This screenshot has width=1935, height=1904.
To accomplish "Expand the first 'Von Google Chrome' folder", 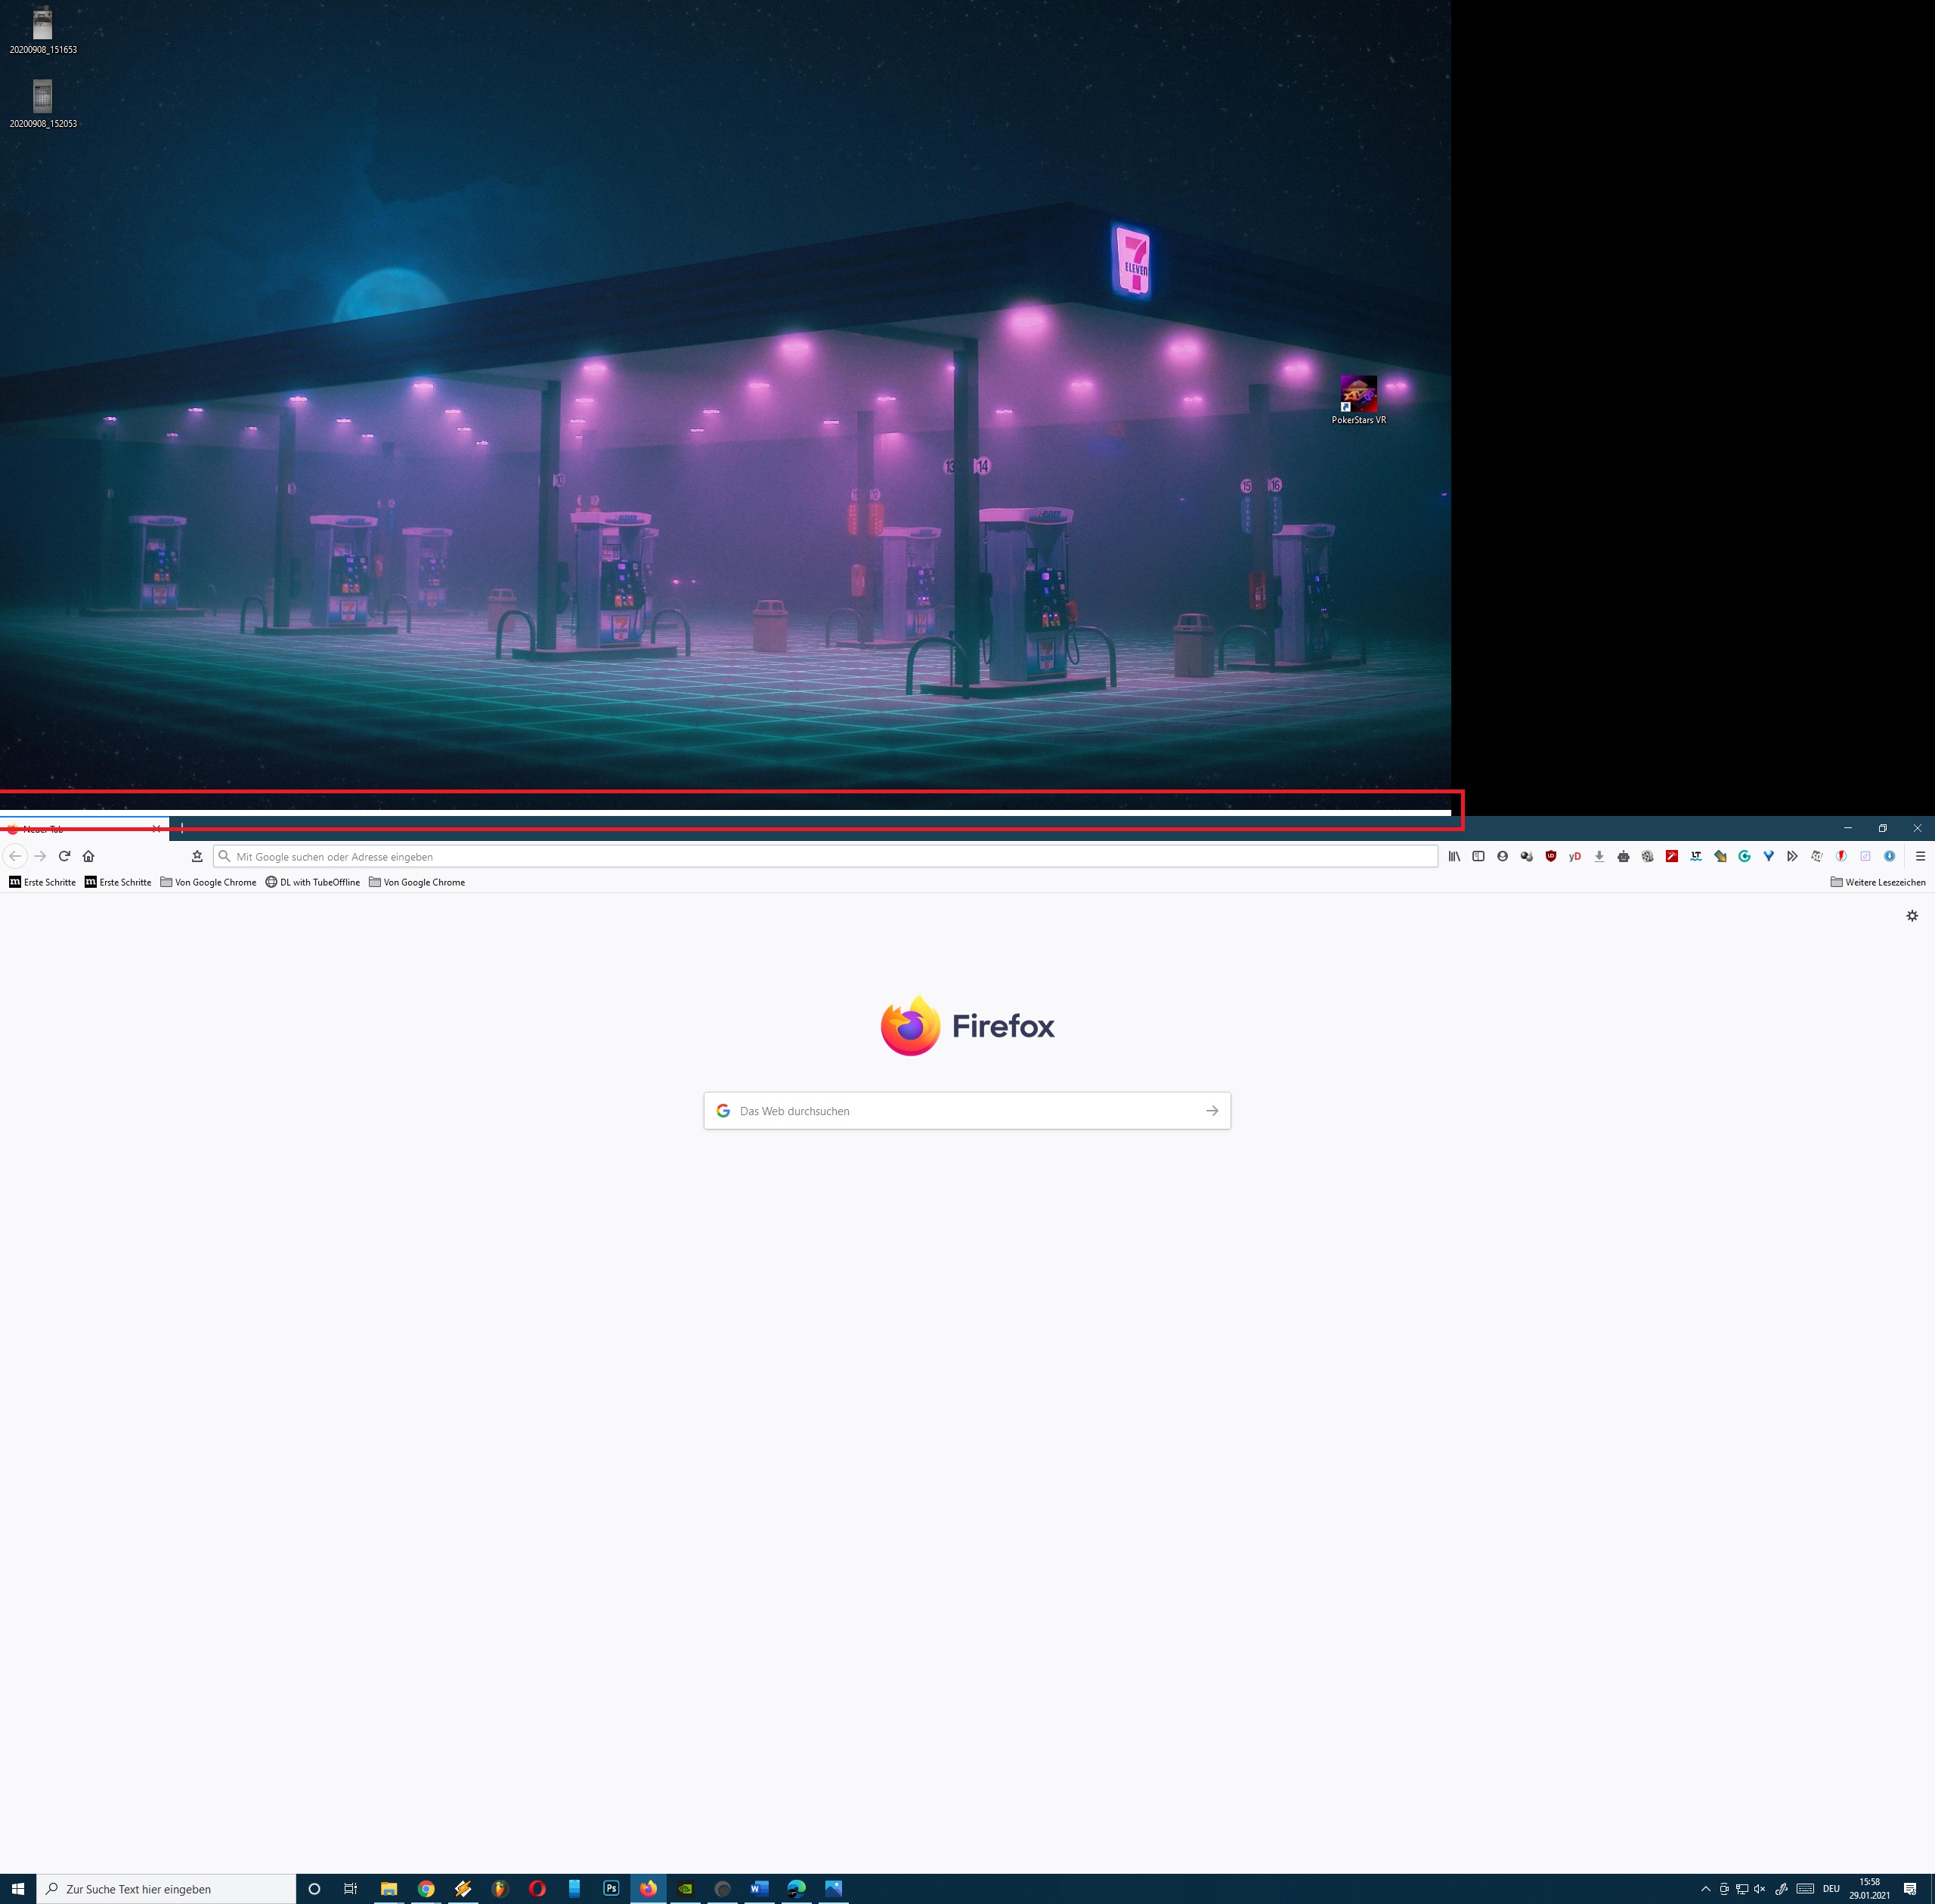I will [x=208, y=882].
